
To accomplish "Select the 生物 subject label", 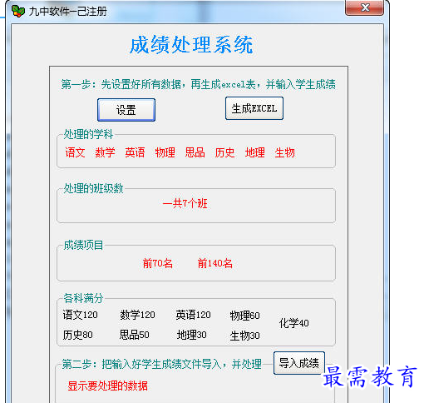I will (284, 152).
